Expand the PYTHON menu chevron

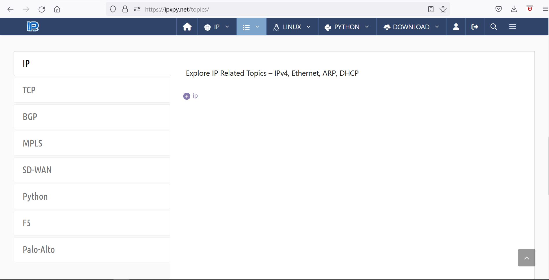(x=367, y=27)
